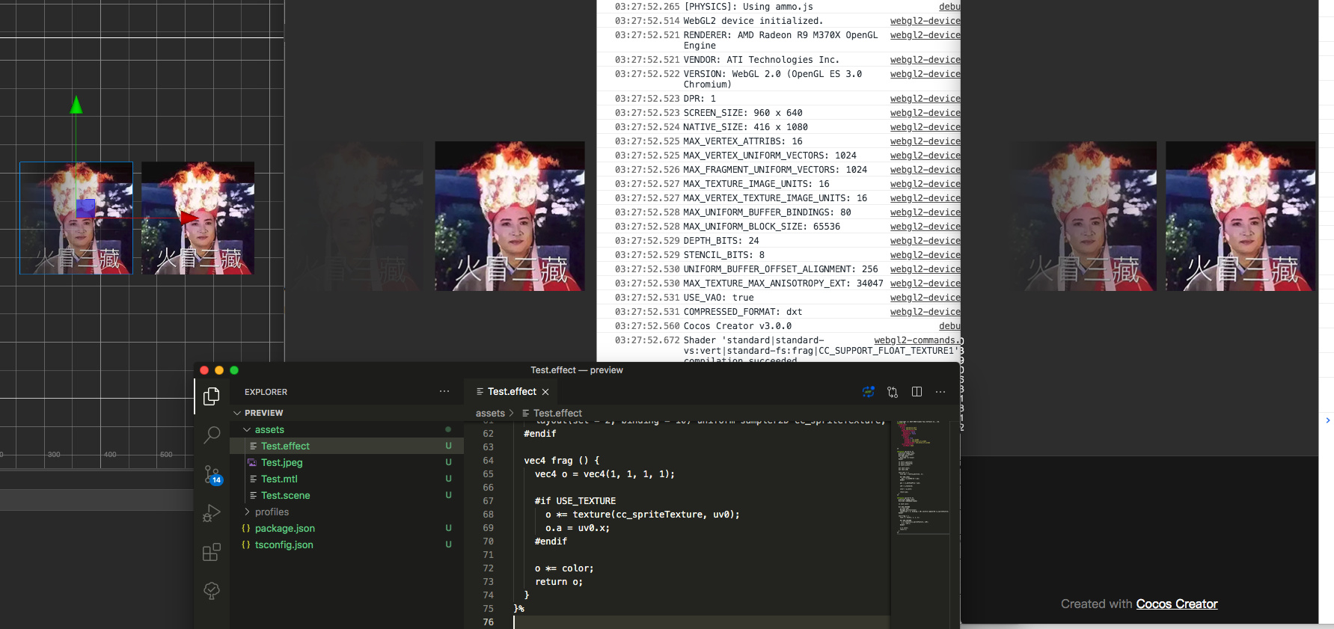Open the tree-shaped icon in the activity bar

tap(212, 591)
